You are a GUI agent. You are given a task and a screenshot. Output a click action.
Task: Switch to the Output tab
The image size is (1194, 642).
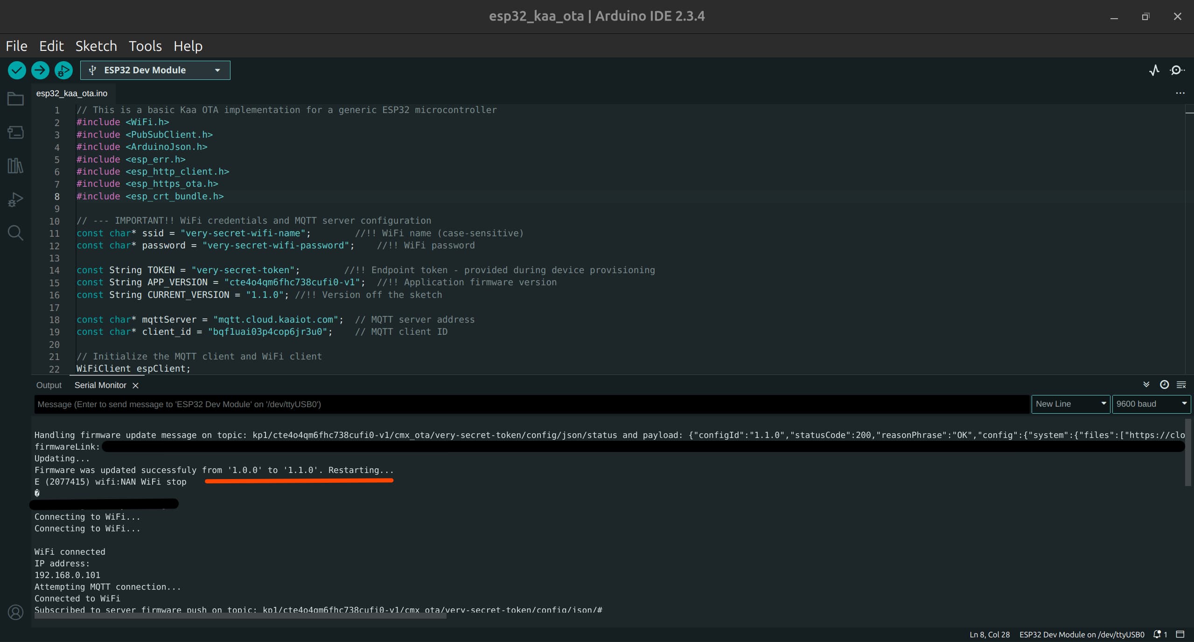click(49, 386)
